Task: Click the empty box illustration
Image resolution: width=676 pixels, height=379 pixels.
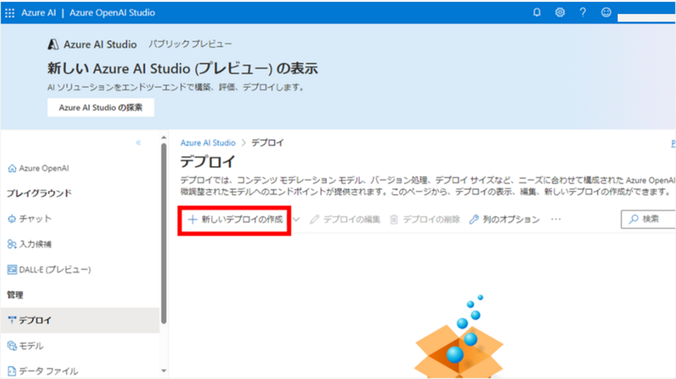Action: [458, 336]
